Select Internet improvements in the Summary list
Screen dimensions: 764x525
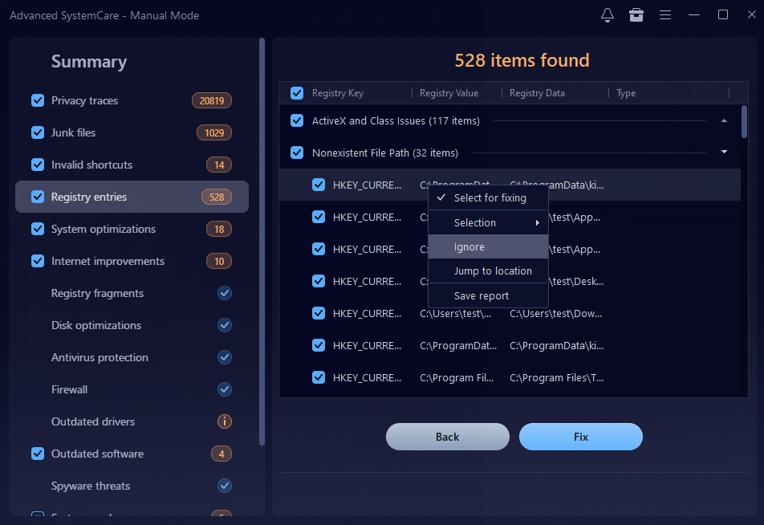(108, 261)
